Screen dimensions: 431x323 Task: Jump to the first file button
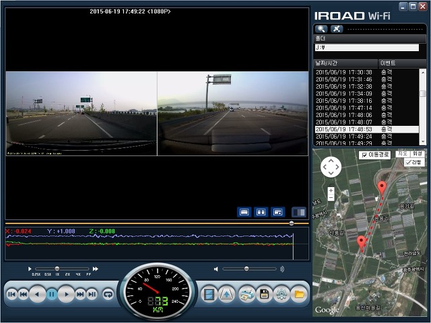coord(12,294)
